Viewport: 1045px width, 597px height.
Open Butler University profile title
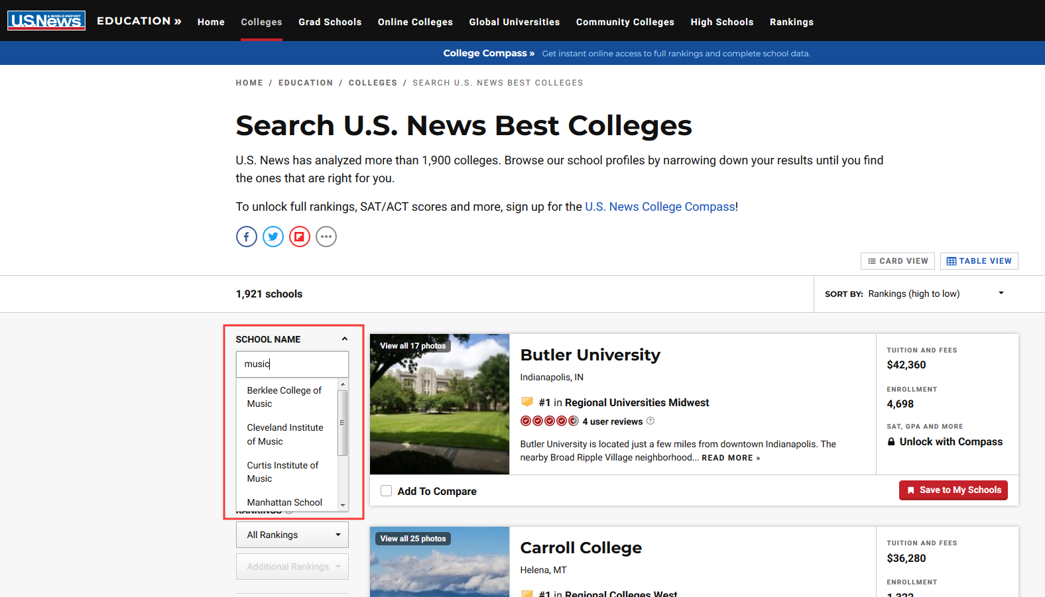(590, 355)
